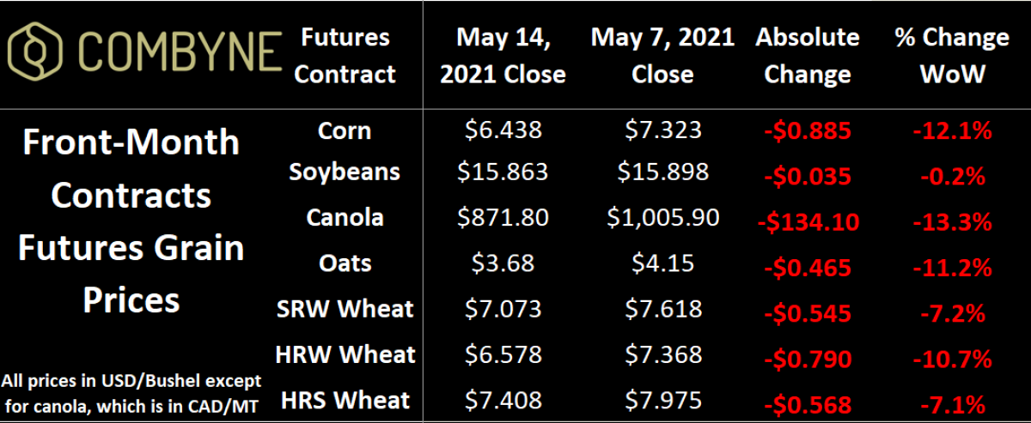The image size is (1031, 423).
Task: Select the Canola row label
Action: click(345, 217)
